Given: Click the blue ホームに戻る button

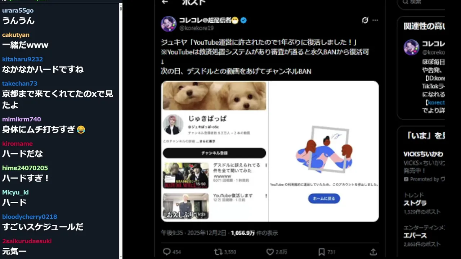Looking at the screenshot, I should 324,198.
